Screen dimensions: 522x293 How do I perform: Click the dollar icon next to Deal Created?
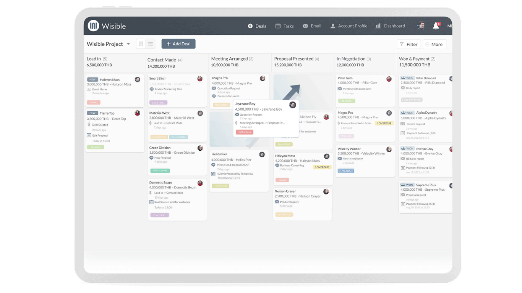click(89, 125)
